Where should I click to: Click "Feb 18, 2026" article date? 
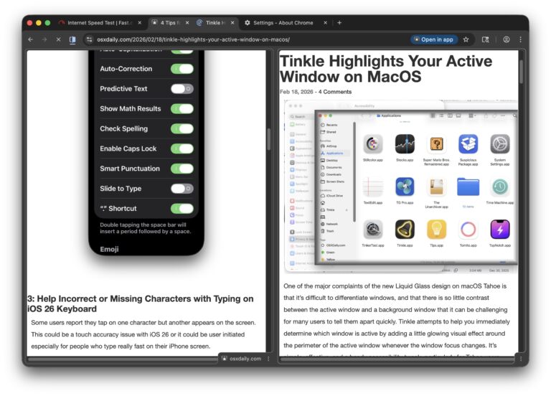tap(296, 92)
